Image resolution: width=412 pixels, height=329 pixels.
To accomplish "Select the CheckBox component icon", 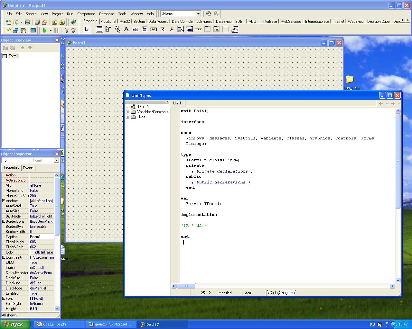I will point(163,29).
